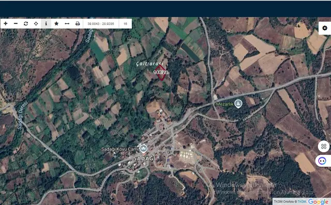Select parcel 144/22 on the map

pyautogui.click(x=161, y=72)
